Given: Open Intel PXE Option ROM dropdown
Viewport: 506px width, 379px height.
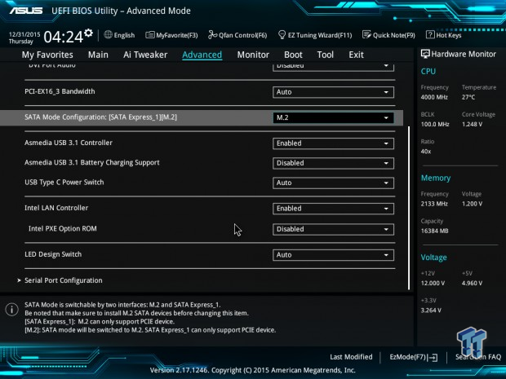Looking at the screenshot, I should tap(333, 229).
